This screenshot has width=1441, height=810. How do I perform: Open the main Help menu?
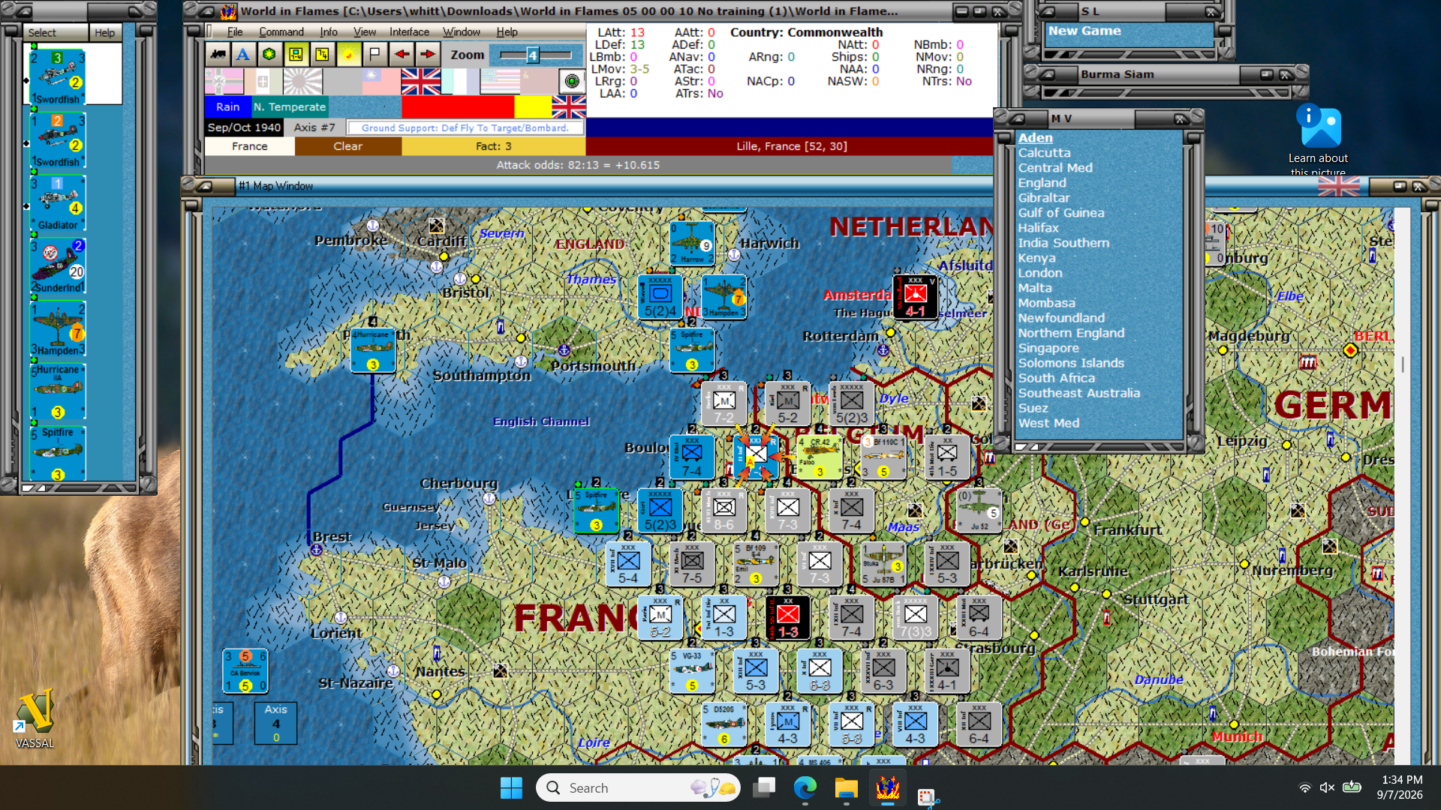click(x=507, y=31)
